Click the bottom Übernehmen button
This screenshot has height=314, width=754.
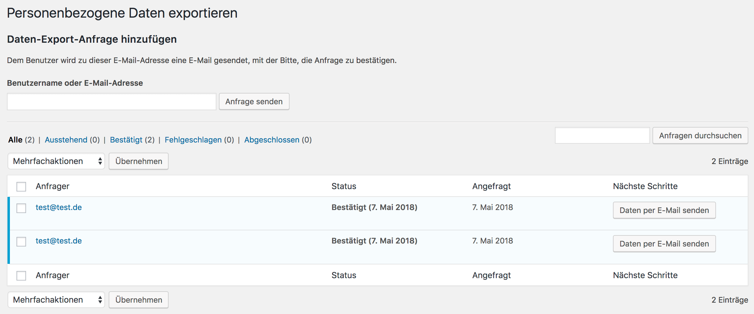click(x=139, y=300)
